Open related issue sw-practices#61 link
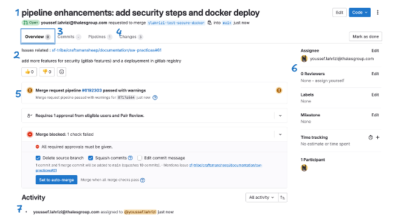 tap(106, 50)
